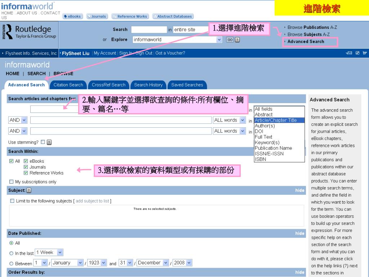Open the 1923 start year dropdown
This screenshot has height=277, width=369.
[97, 263]
